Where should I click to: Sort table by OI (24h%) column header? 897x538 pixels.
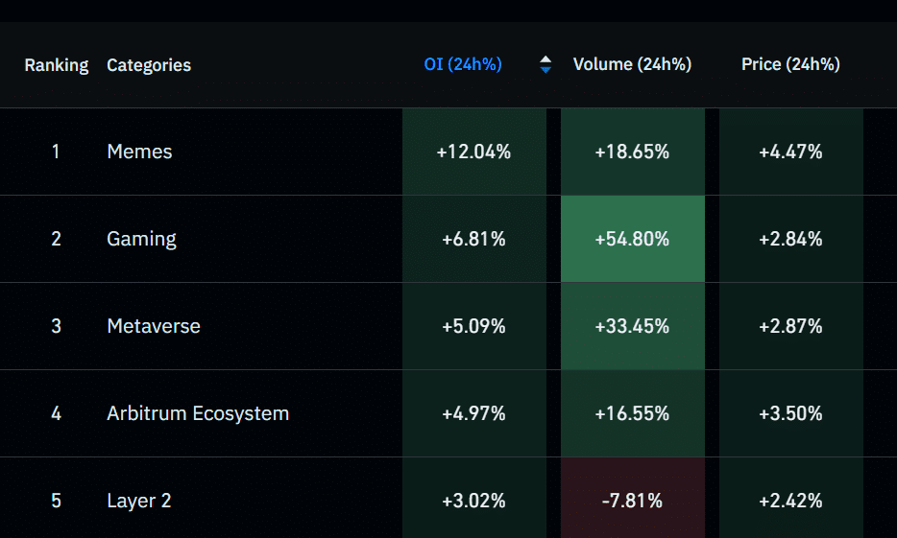[x=463, y=65]
